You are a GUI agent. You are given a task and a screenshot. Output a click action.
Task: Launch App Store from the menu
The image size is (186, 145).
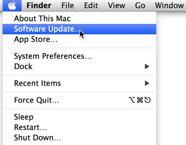click(x=36, y=39)
